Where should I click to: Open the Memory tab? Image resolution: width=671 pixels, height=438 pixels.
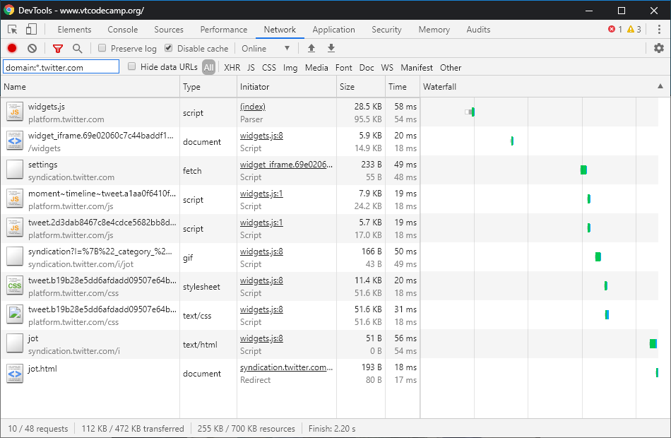coord(434,30)
